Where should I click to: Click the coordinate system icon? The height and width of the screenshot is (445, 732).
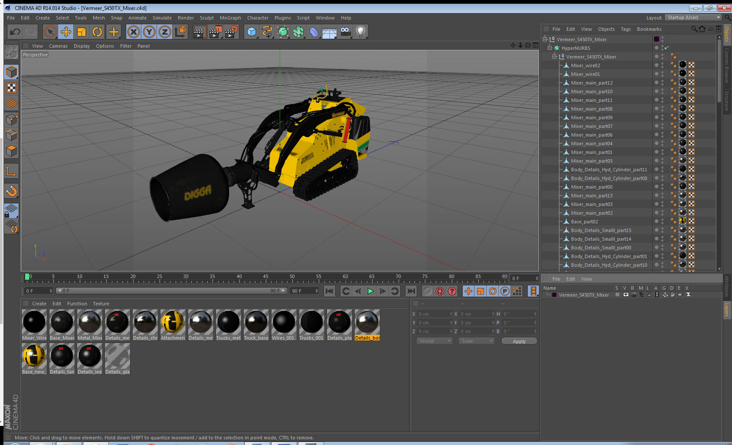pos(180,32)
